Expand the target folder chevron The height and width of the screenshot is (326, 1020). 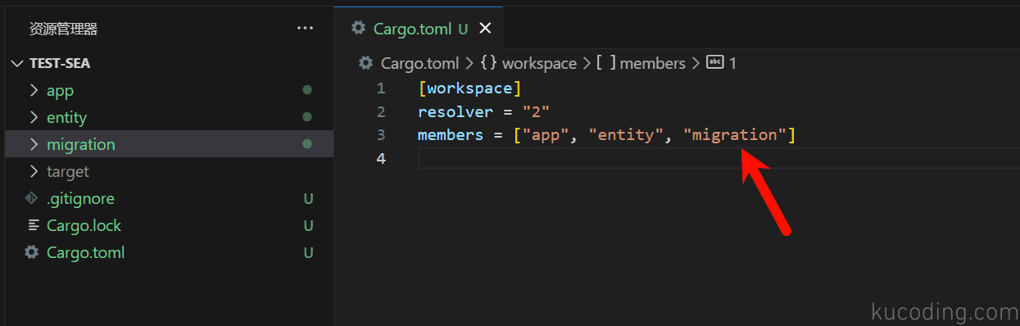(x=34, y=171)
